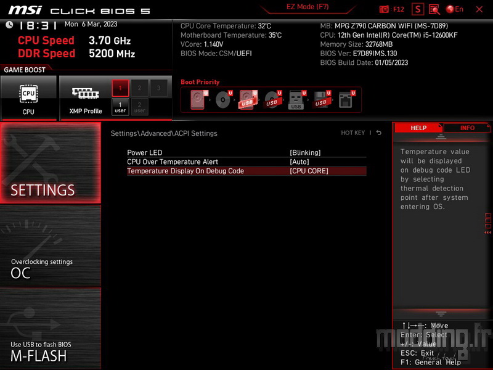493x370 pixels.
Task: Switch to EZ Mode (F7)
Action: tap(308, 7)
